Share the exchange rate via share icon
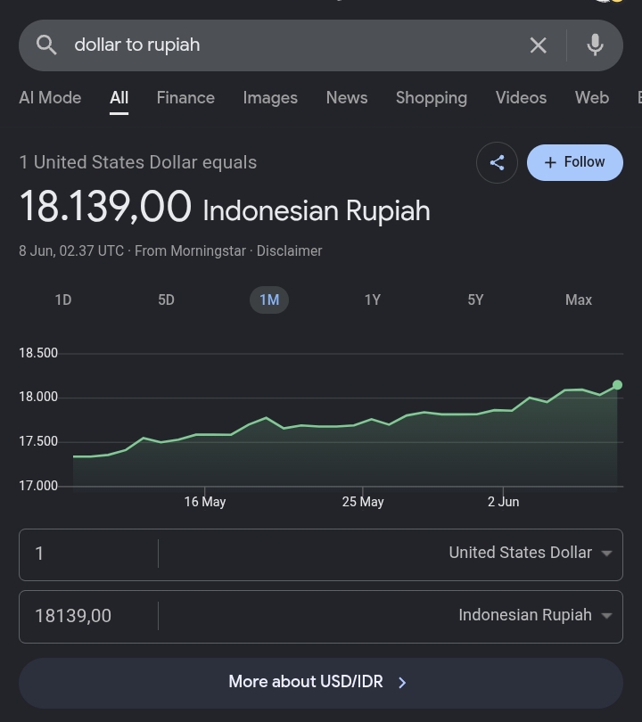The height and width of the screenshot is (722, 642). point(497,162)
